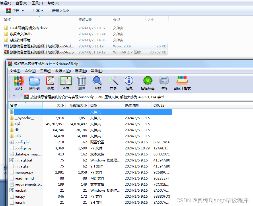Image resolution: width=253 pixels, height=206 pixels.
Task: Sort Explorer by 修改日期 column
Action: [94, 19]
